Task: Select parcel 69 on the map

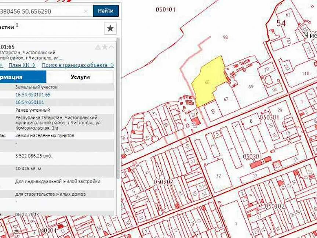Action: (251, 87)
